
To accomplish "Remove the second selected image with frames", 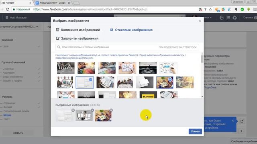I will tap(92, 110).
